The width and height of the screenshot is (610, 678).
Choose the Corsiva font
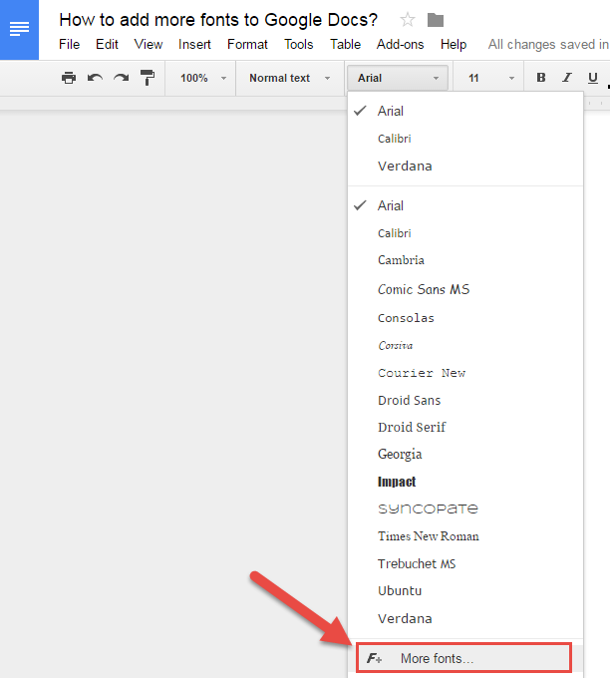tap(465, 346)
